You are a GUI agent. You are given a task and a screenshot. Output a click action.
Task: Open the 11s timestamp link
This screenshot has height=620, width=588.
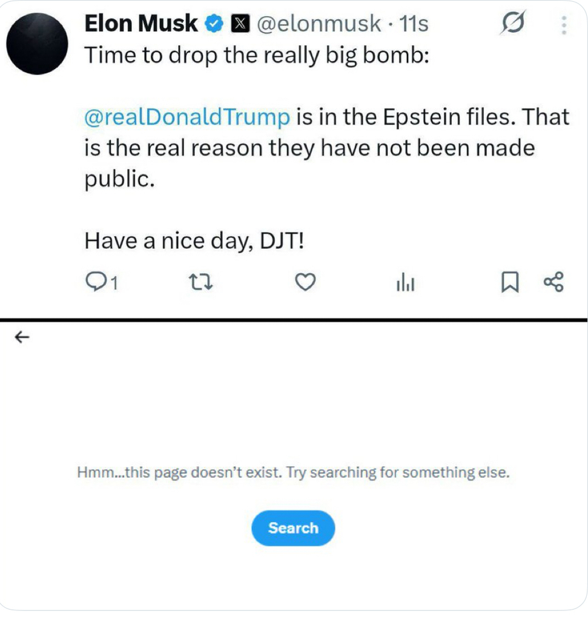(414, 24)
